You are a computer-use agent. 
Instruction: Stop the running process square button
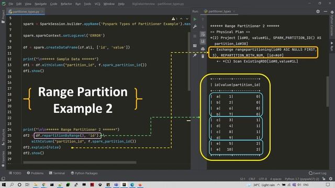tap(195, 36)
